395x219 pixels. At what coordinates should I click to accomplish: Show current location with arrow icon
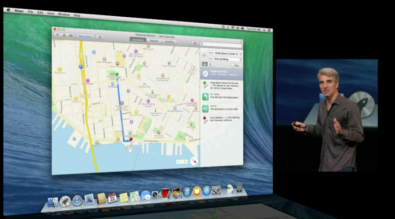pos(58,35)
